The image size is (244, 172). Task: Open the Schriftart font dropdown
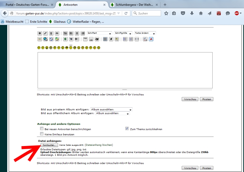click(x=99, y=33)
